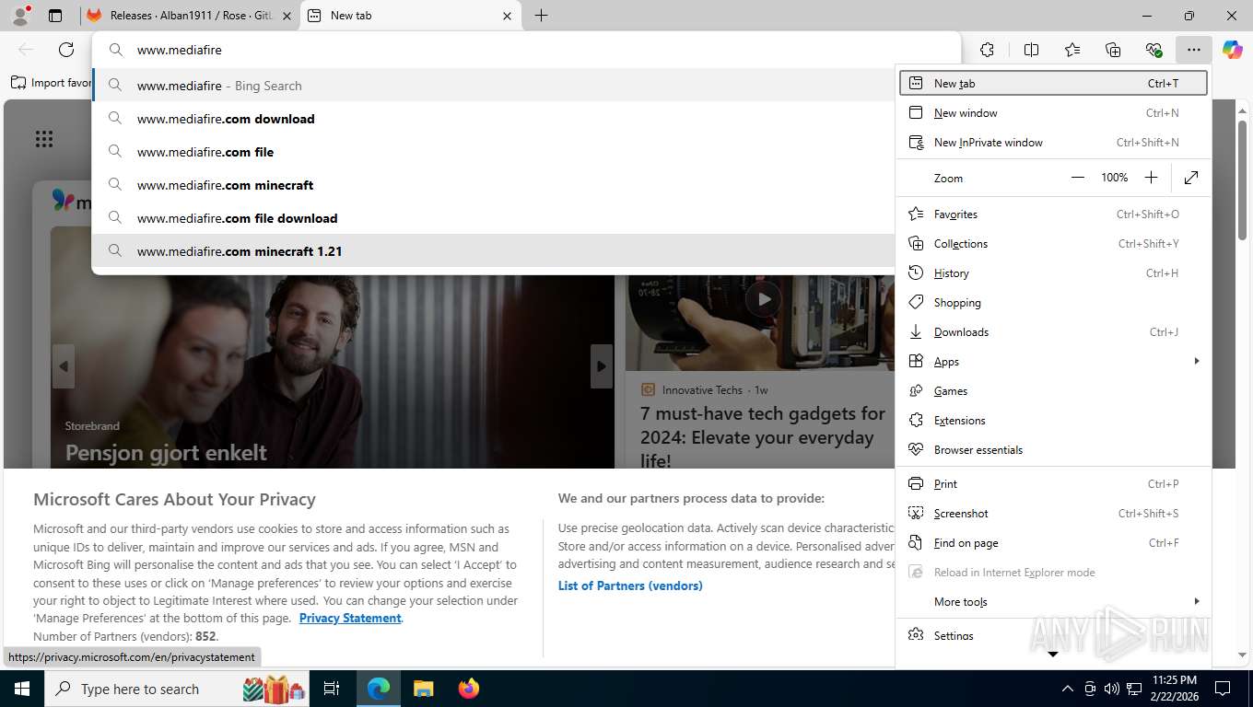
Task: Click the address bar containing www.mediafire
Action: pos(527,50)
